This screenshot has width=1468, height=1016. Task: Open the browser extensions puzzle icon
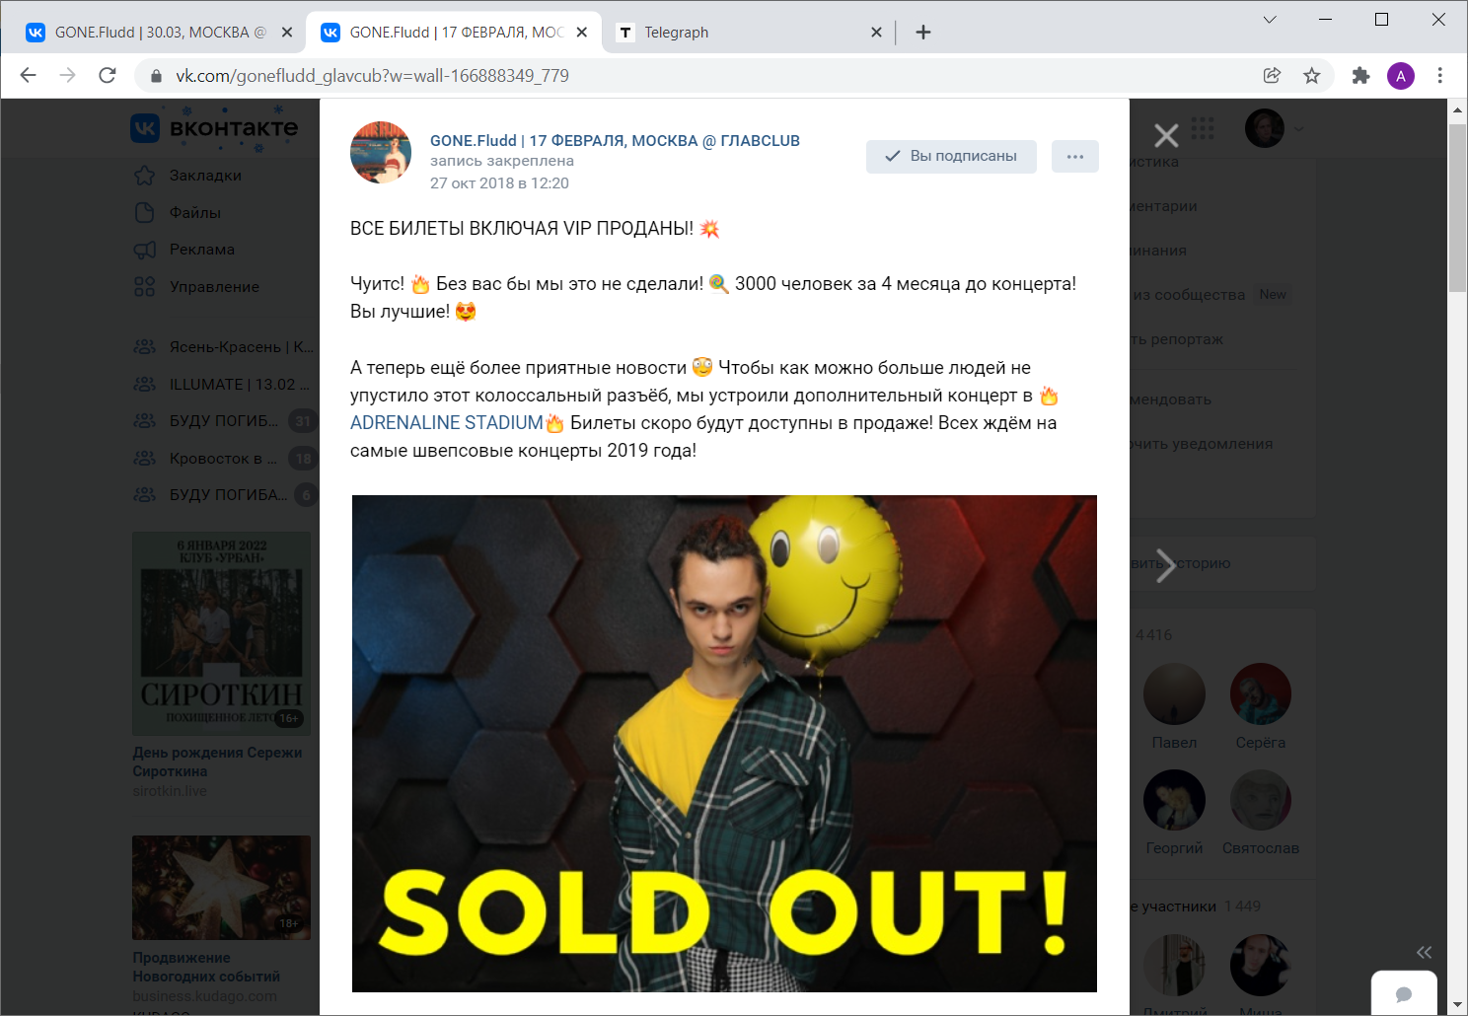(1360, 76)
